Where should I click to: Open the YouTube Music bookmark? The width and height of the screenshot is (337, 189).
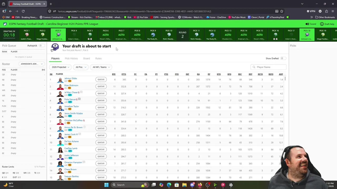(x=237, y=17)
